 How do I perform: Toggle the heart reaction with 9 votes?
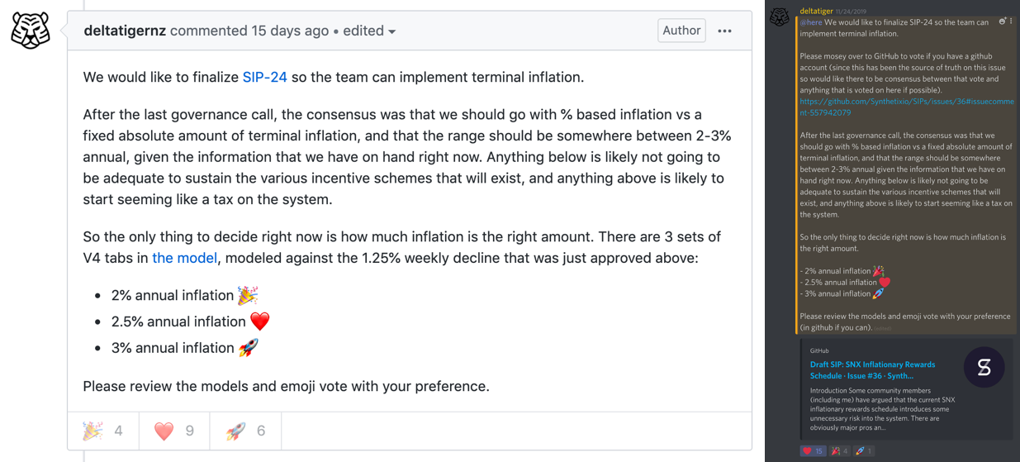175,431
